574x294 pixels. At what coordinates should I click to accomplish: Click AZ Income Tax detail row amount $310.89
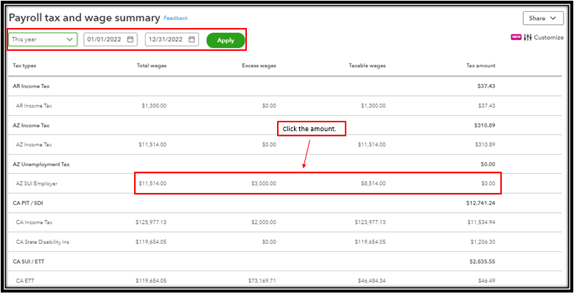click(x=485, y=144)
